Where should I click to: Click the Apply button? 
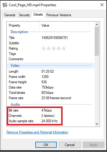93,145
